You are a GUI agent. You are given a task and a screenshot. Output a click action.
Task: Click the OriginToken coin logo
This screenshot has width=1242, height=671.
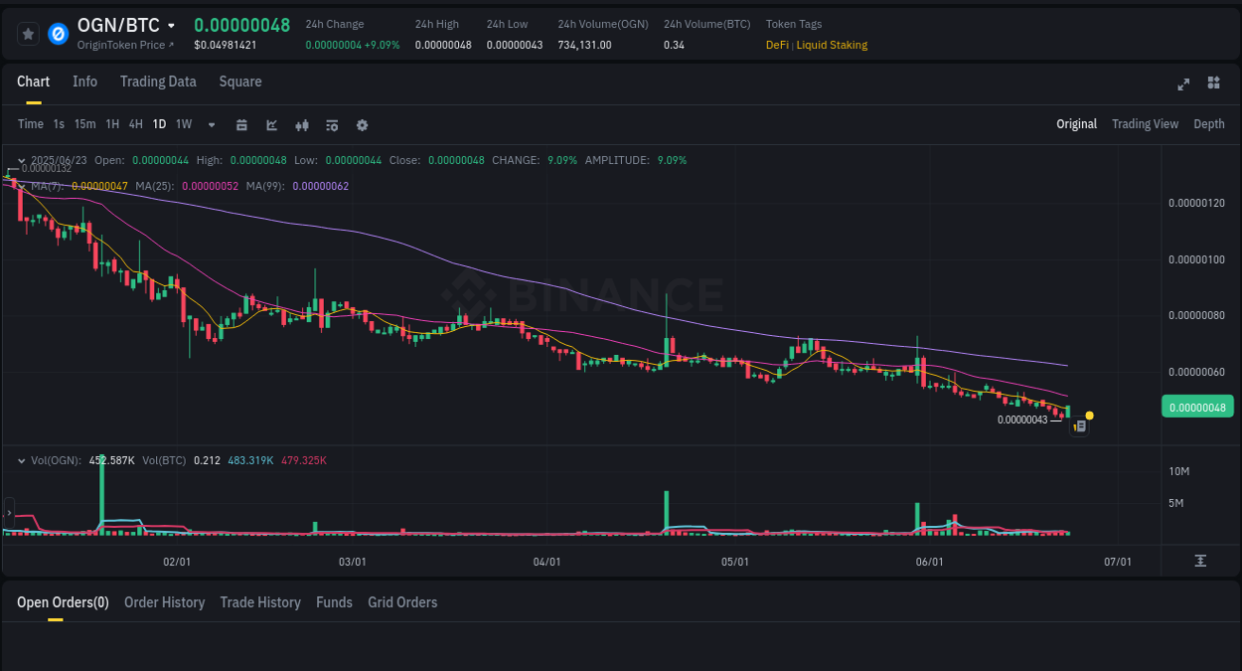point(59,33)
